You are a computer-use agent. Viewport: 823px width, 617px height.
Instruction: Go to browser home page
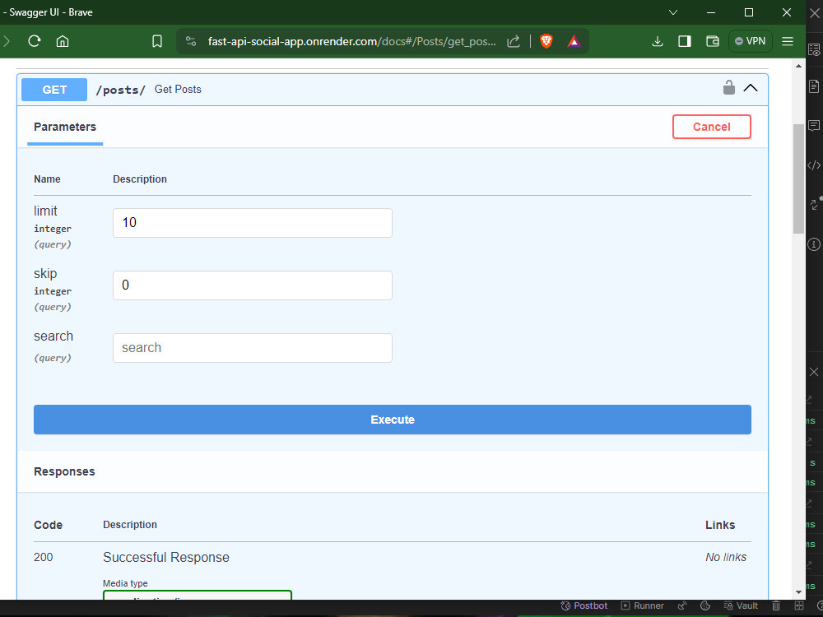63,41
